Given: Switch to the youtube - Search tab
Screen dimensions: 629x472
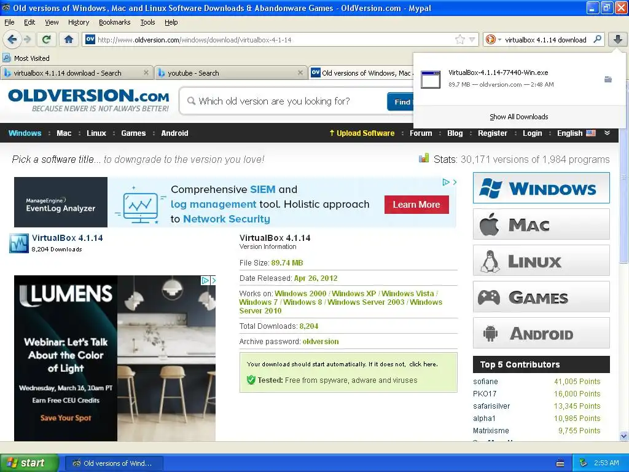Looking at the screenshot, I should click(x=232, y=73).
